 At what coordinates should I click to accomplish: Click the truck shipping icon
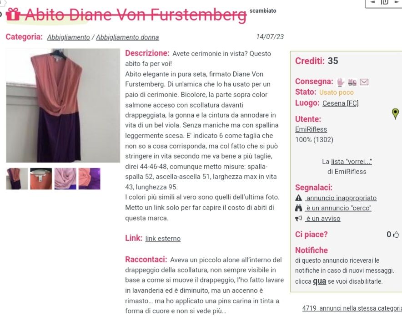(352, 82)
